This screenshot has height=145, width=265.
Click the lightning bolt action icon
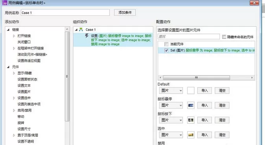pos(87,36)
